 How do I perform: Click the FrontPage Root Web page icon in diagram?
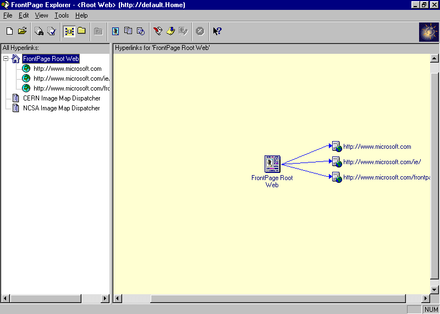(x=272, y=164)
